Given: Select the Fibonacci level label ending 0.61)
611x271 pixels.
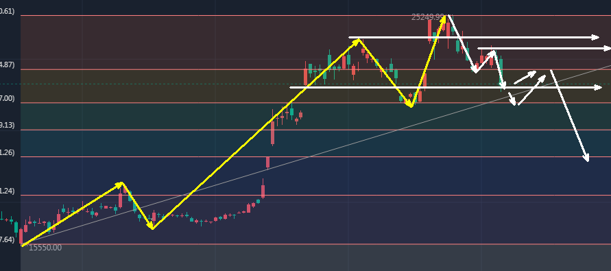Looking at the screenshot, I should [x=7, y=11].
